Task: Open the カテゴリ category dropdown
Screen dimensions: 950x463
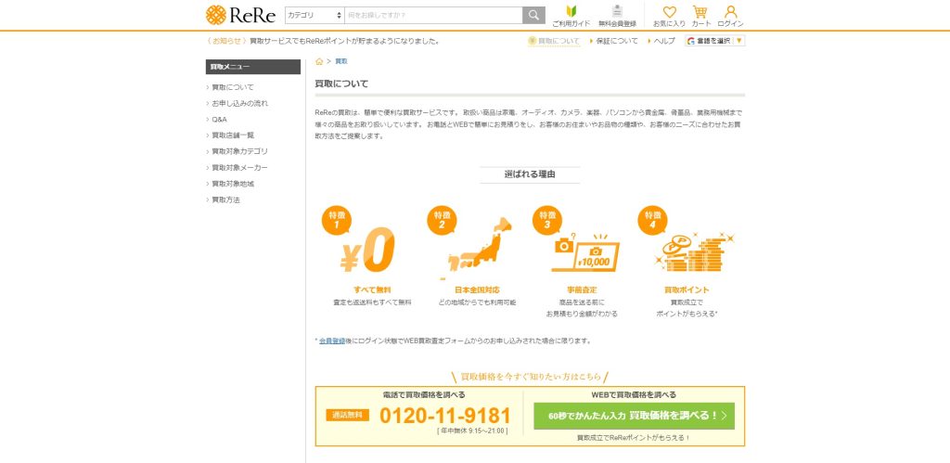Action: [x=315, y=15]
